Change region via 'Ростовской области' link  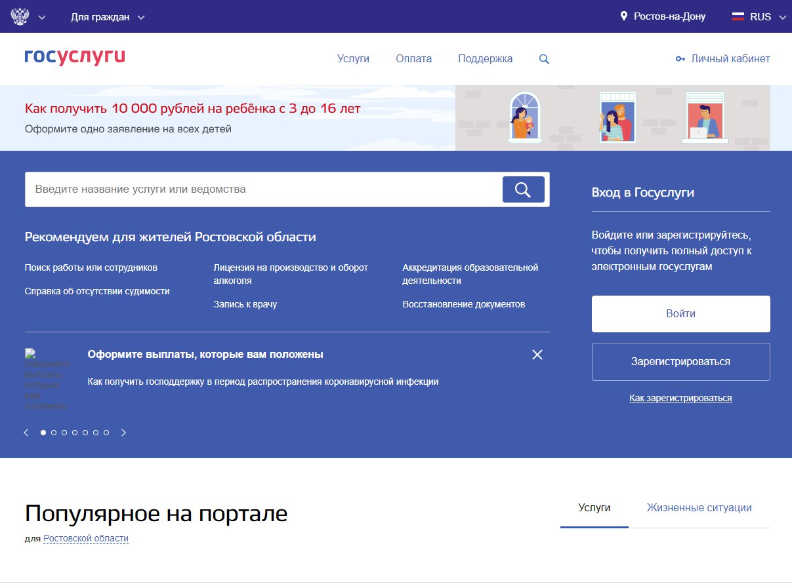point(86,539)
